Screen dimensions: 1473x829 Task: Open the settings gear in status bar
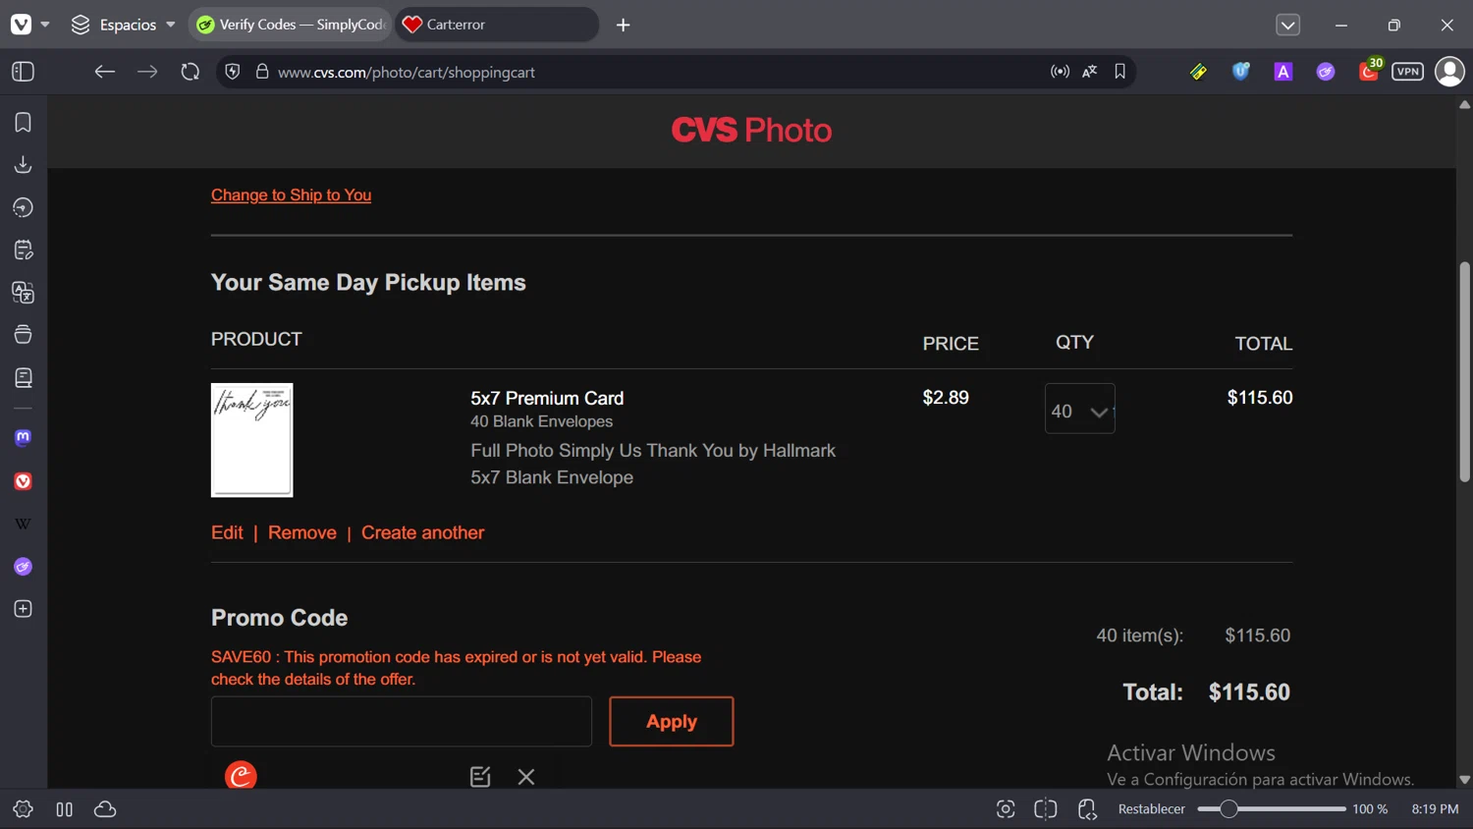(23, 809)
